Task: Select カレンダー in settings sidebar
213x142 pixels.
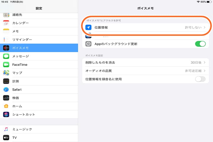Action: [39, 23]
